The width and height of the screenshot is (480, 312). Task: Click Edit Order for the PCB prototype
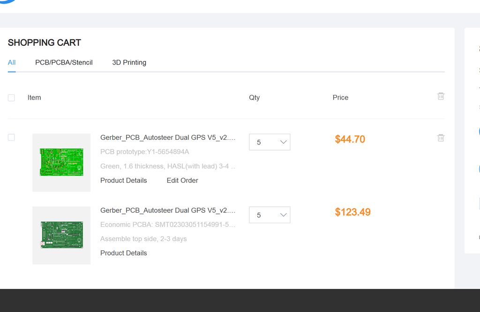(x=182, y=180)
